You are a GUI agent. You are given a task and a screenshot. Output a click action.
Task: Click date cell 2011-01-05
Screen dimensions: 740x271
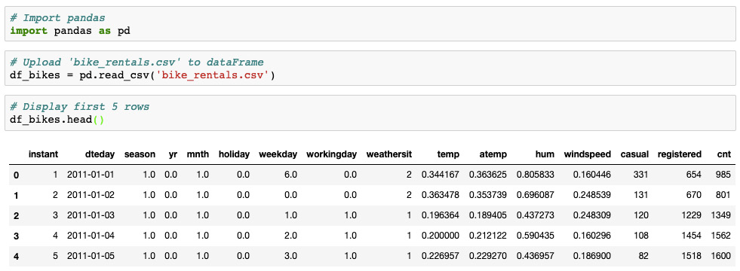point(91,257)
